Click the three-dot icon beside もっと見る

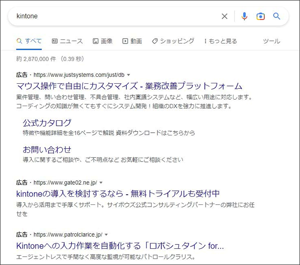tap(205, 41)
